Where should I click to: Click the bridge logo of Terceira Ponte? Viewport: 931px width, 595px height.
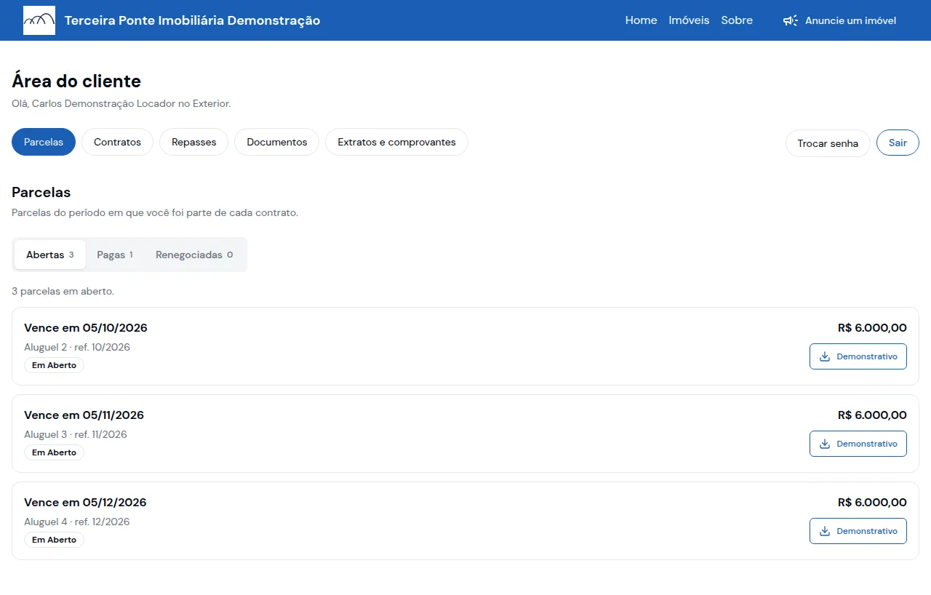coord(39,20)
